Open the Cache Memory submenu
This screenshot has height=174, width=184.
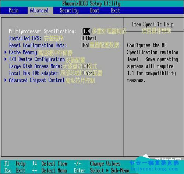(23, 52)
